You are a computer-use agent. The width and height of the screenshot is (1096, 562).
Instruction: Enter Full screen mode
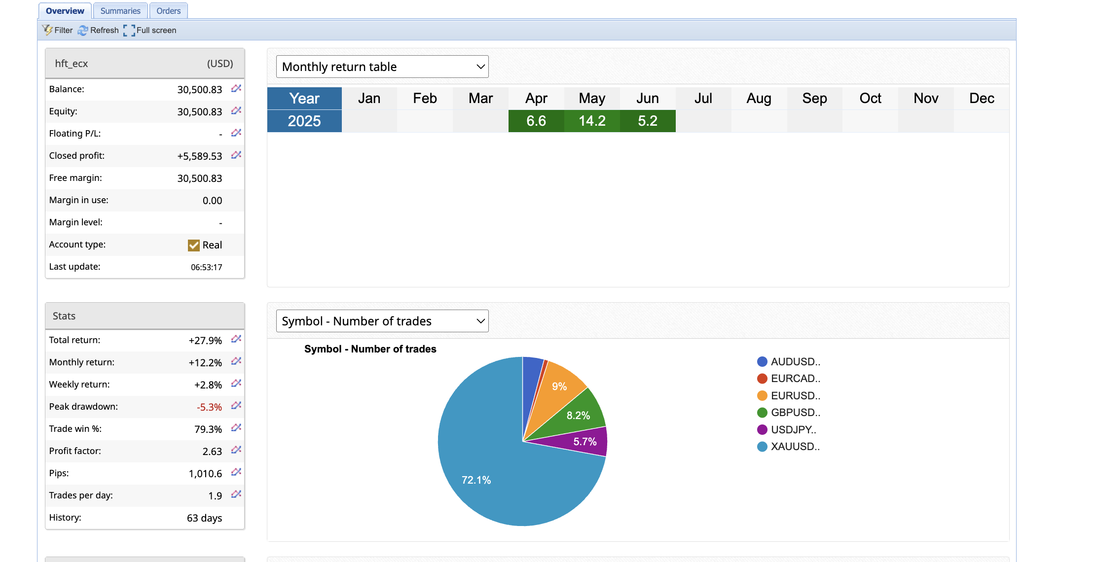point(150,30)
